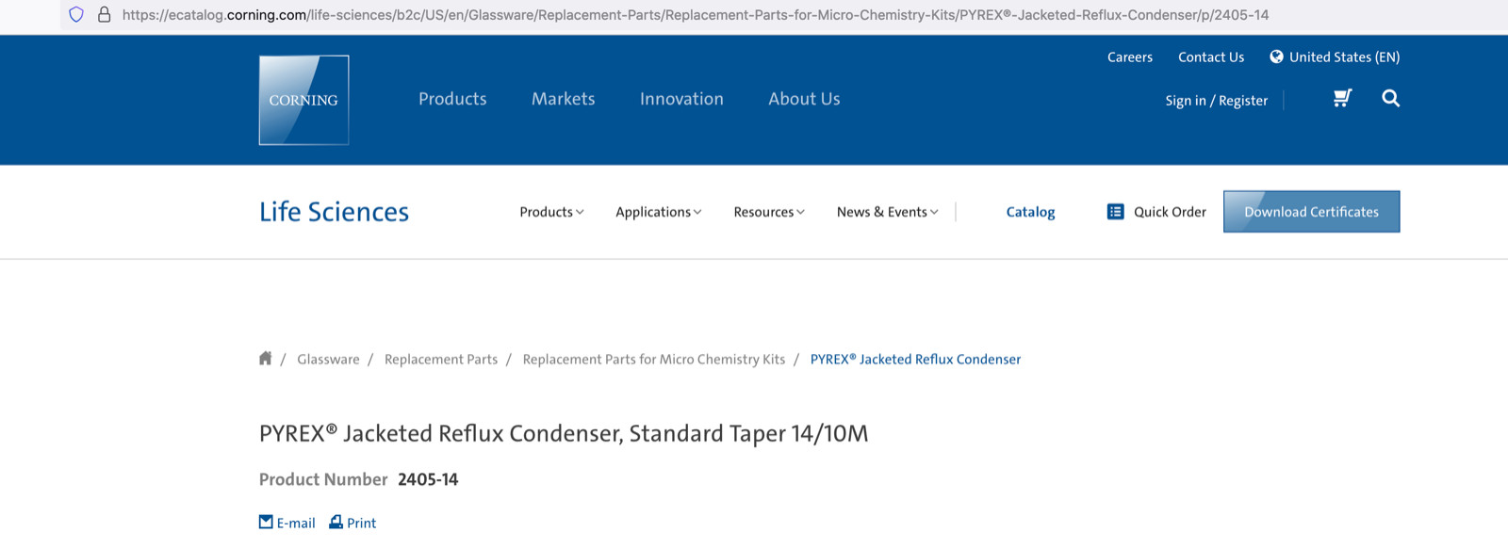Screen dimensions: 1508x548
Task: Click the search magnifier icon
Action: [1390, 98]
